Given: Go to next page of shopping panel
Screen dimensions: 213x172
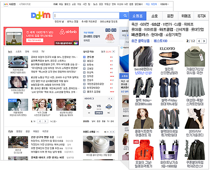Looking at the screenshot, I should 204,41.
